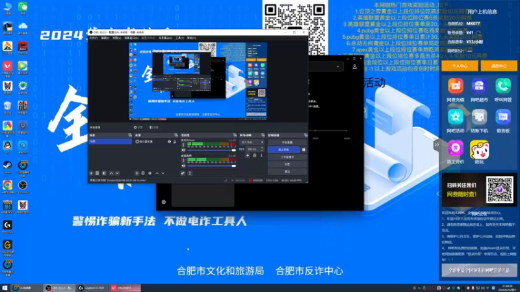Toggle lock on display capture source
The height and width of the screenshot is (292, 520).
(x=175, y=141)
